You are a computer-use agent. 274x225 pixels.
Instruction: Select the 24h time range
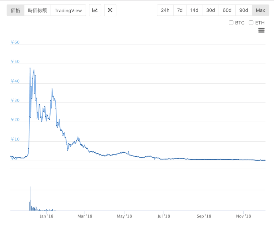click(165, 10)
